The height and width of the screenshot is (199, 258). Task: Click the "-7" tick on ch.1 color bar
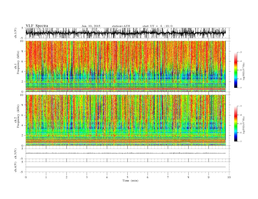240,88
